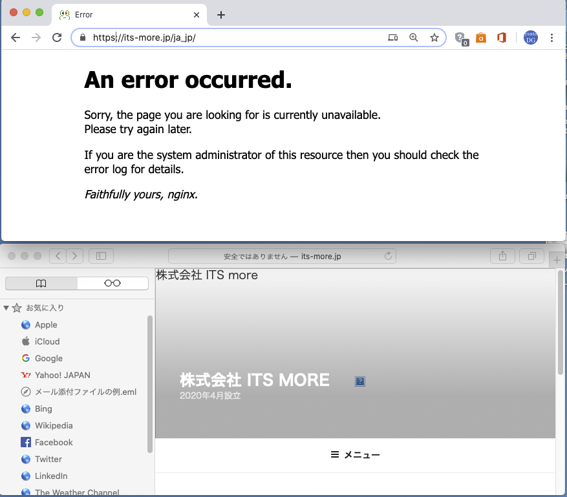Screen dimensions: 567x497
Task: Switch to the Bookmarks tab in the sidebar
Action: pyautogui.click(x=41, y=283)
